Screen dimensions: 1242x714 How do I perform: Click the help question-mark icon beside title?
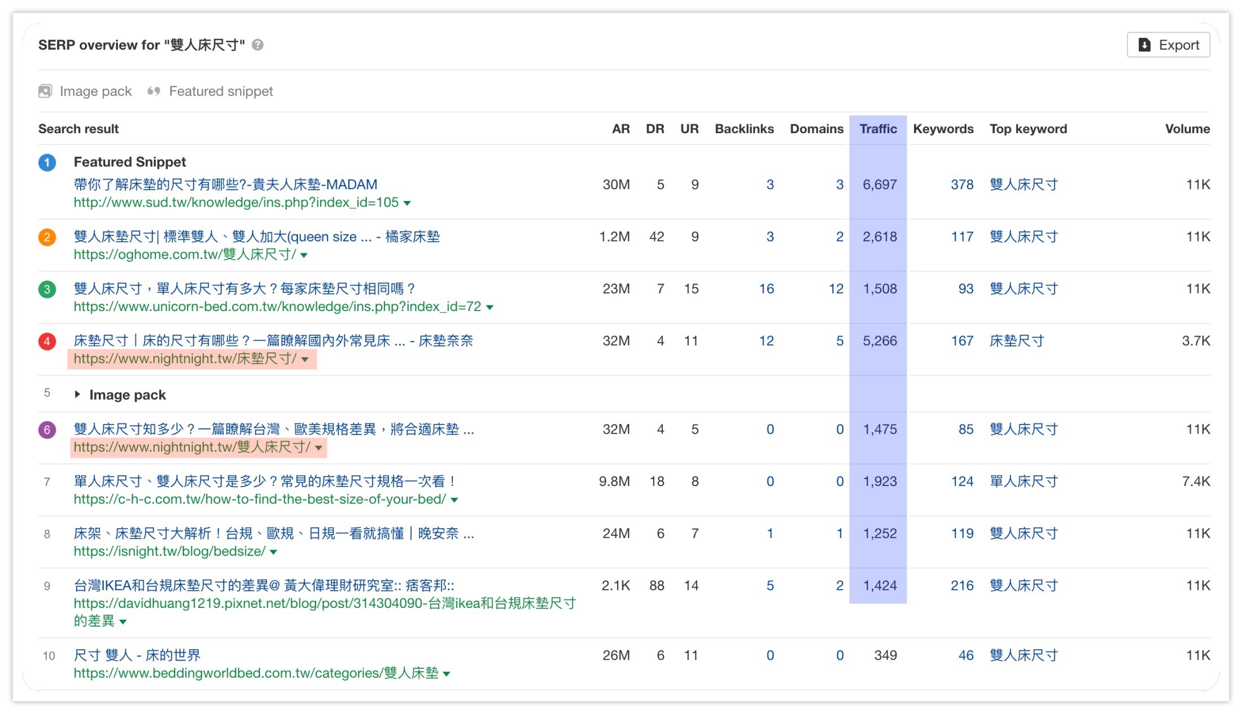click(x=257, y=45)
